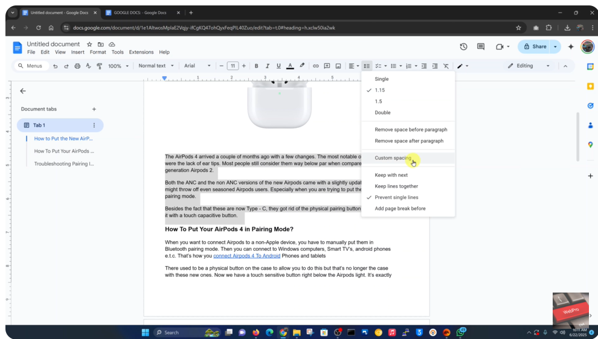Open the Share options dropdown arrow
The height and width of the screenshot is (339, 598).
point(555,46)
